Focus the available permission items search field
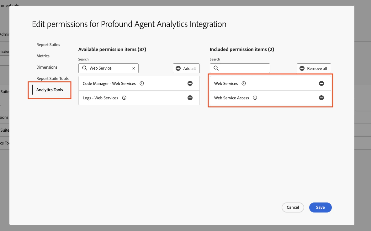This screenshot has width=371, height=231. [109, 68]
